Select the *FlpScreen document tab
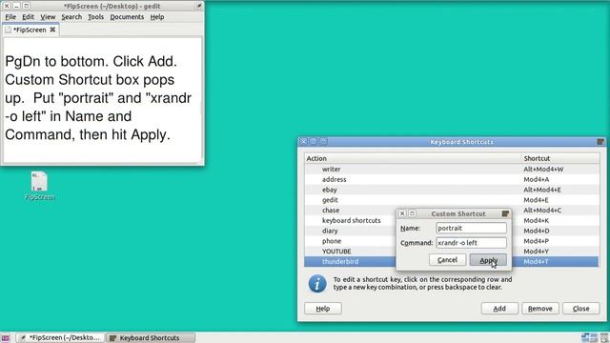 tap(30, 30)
